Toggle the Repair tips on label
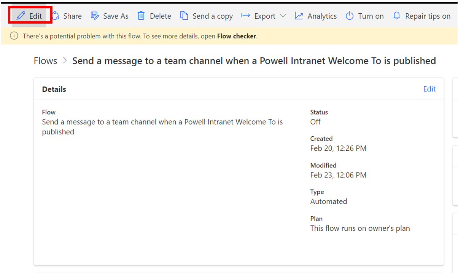The height and width of the screenshot is (273, 458). pyautogui.click(x=428, y=16)
